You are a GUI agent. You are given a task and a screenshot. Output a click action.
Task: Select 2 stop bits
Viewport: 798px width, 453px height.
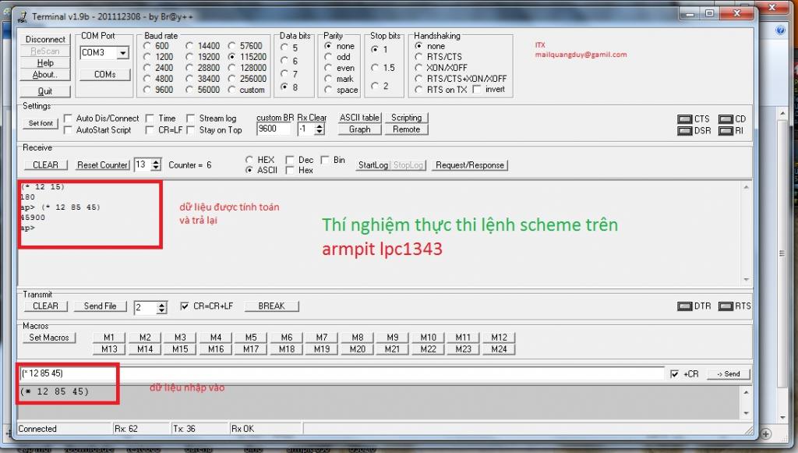[375, 86]
